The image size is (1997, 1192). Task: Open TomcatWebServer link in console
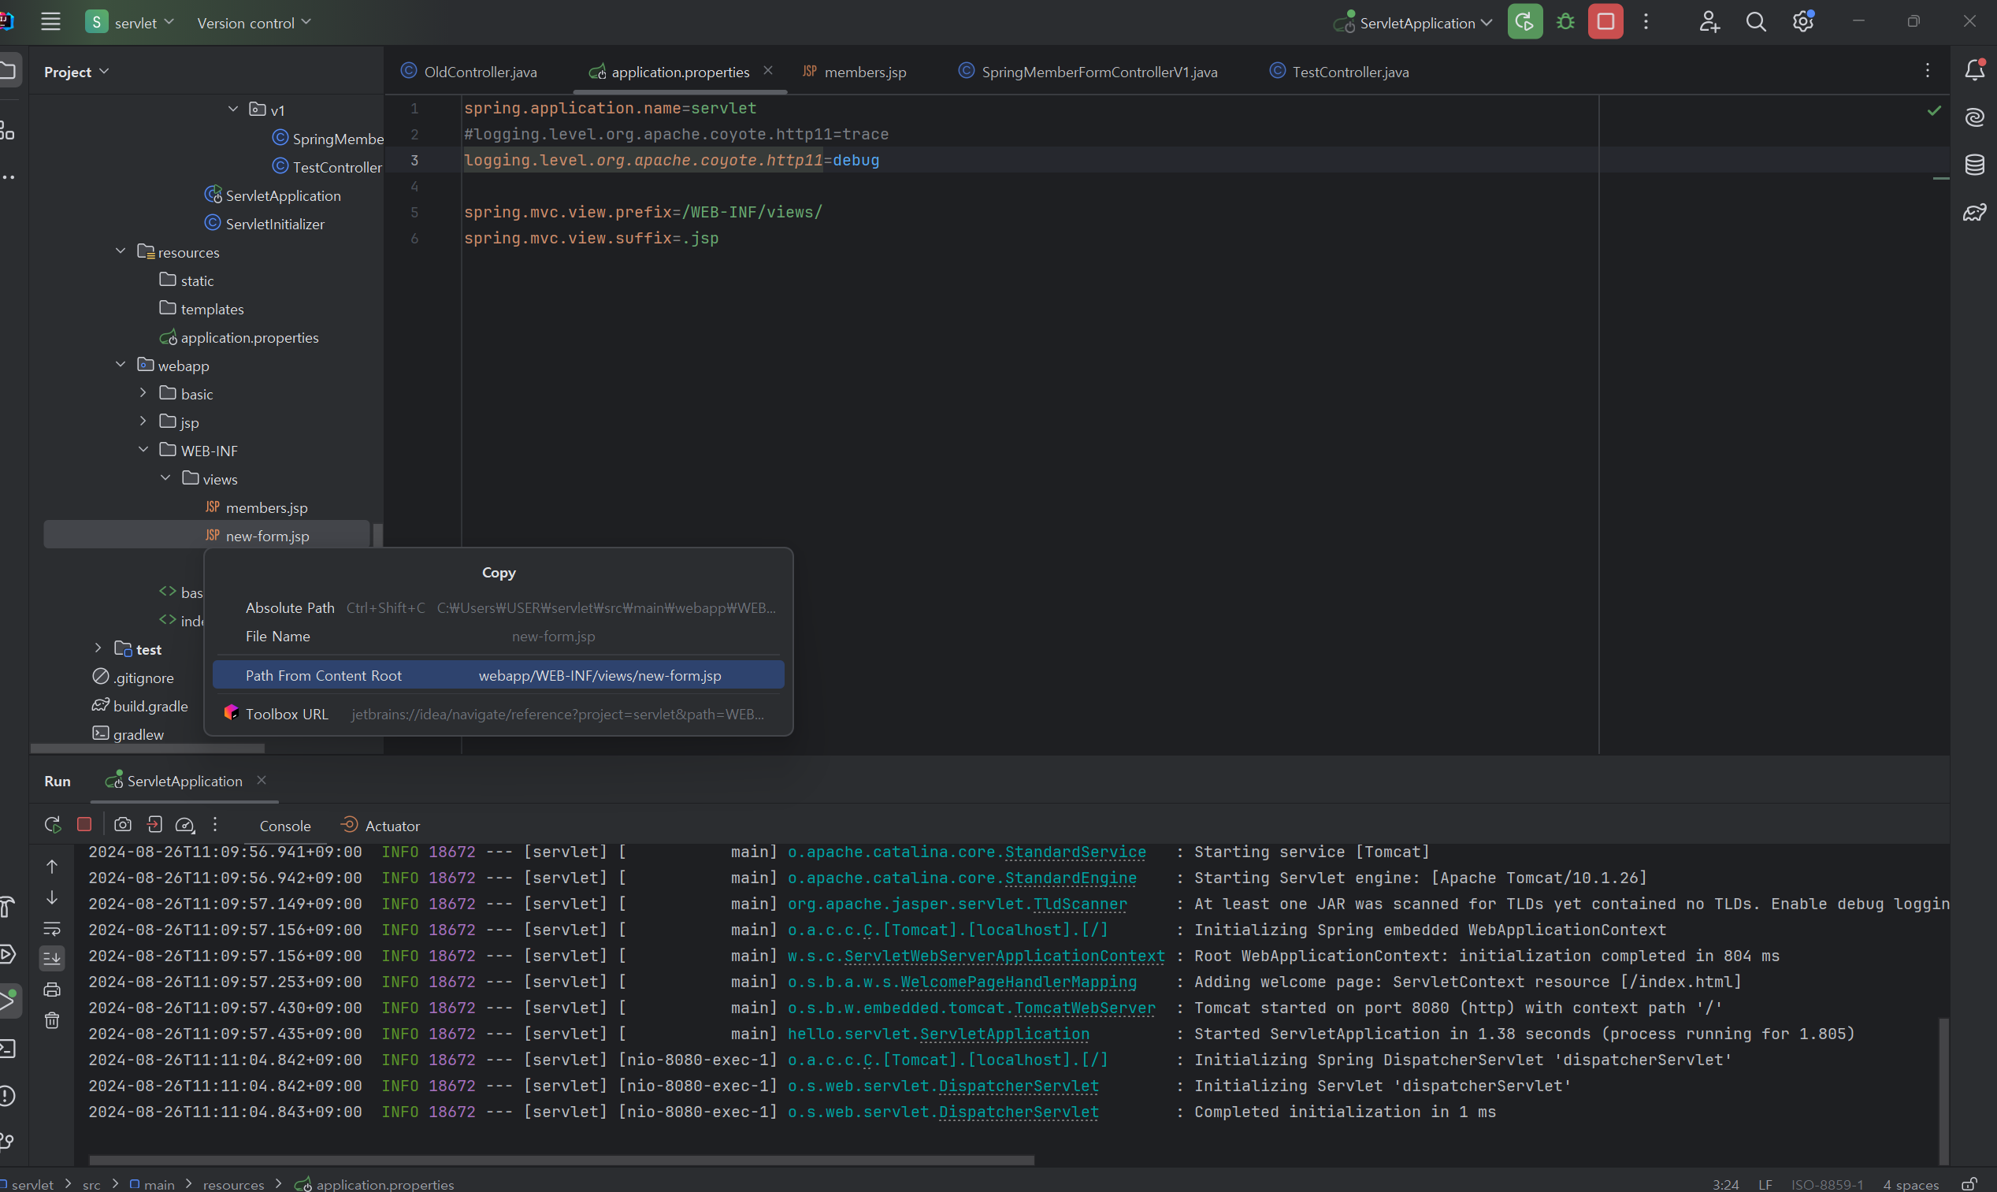[x=1085, y=1008]
